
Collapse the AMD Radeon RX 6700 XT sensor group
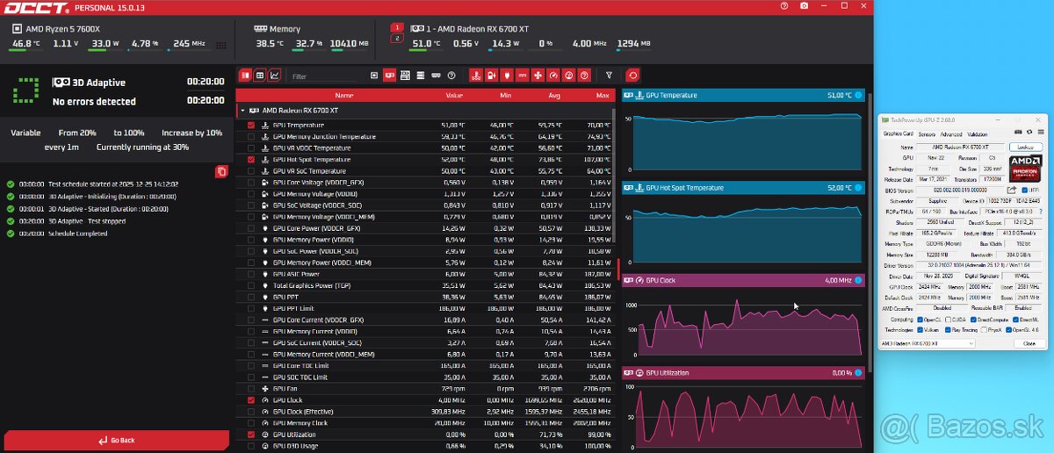[242, 111]
